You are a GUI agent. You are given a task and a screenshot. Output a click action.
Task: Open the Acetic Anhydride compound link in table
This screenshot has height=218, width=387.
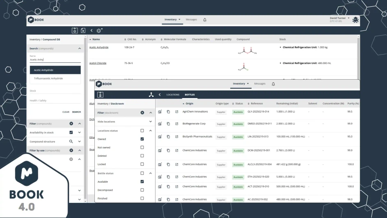99,47
